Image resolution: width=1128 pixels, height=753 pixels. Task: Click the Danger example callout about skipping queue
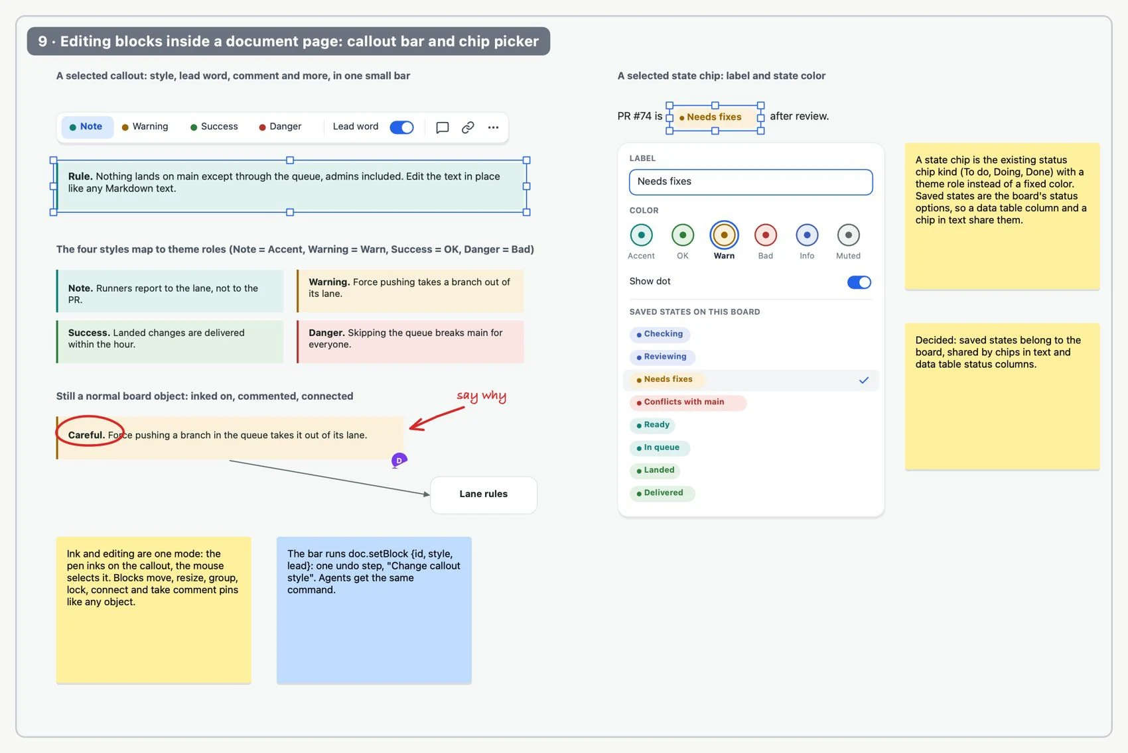410,341
